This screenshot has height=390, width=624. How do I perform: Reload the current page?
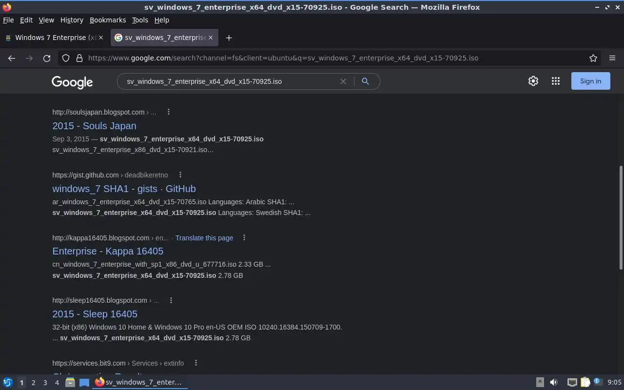pyautogui.click(x=47, y=58)
